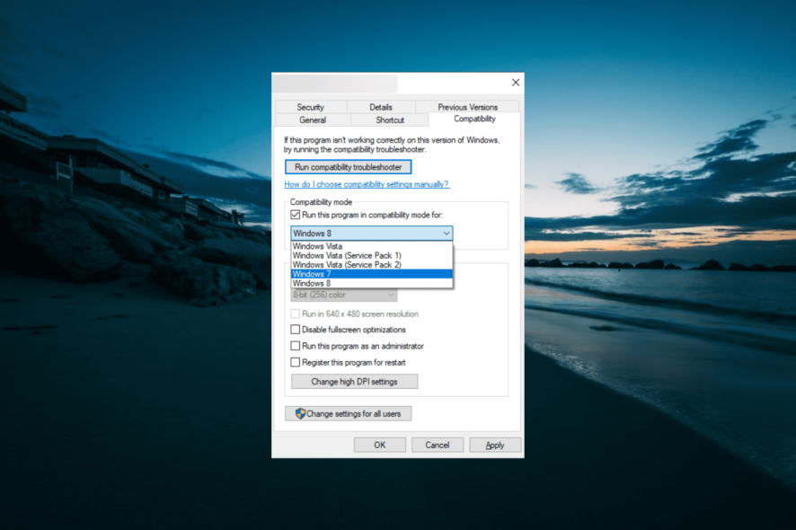
Task: Uncheck 'Run this program in compatibility mode for'
Action: tap(296, 215)
